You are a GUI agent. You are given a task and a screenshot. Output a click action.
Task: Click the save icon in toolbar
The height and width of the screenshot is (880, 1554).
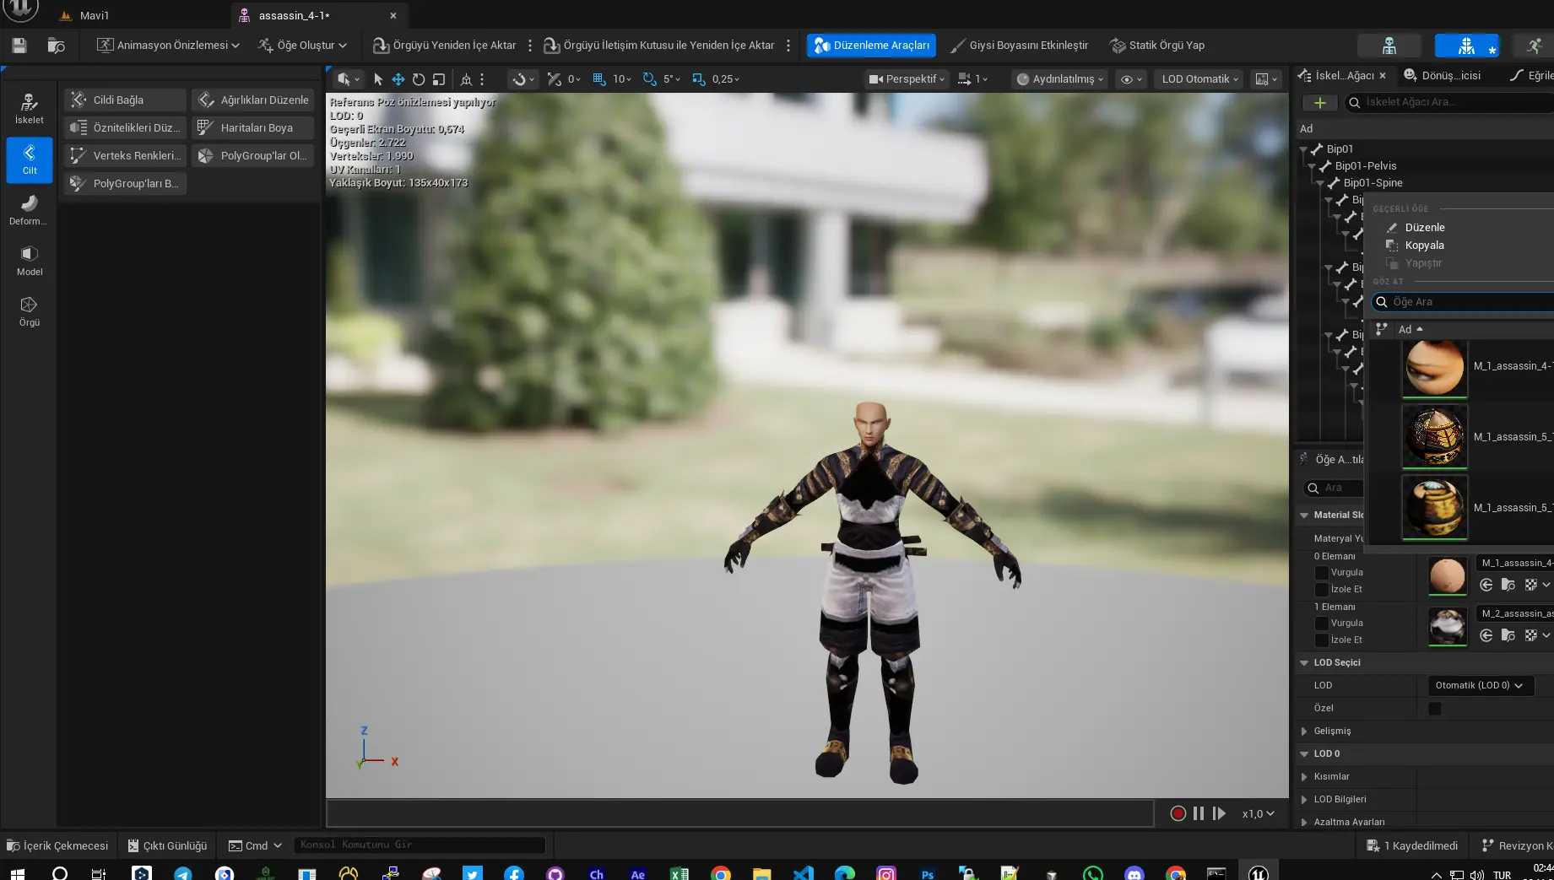click(19, 46)
